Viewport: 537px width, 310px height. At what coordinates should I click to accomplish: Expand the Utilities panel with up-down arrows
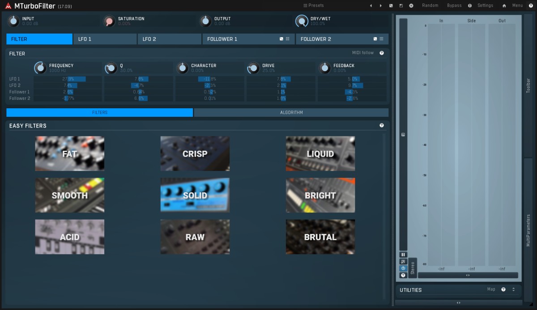pyautogui.click(x=514, y=289)
